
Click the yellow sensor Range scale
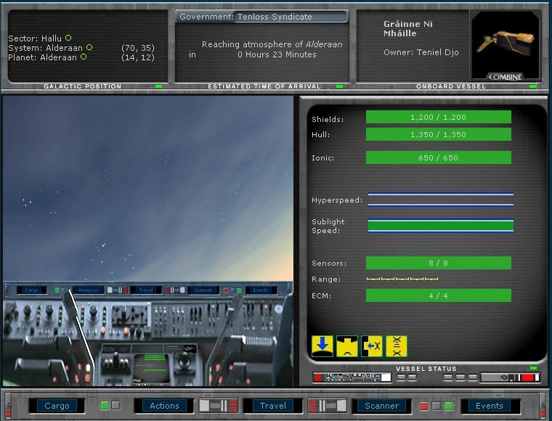pos(402,279)
